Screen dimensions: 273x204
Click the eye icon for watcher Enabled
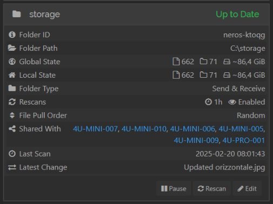[x=232, y=102]
